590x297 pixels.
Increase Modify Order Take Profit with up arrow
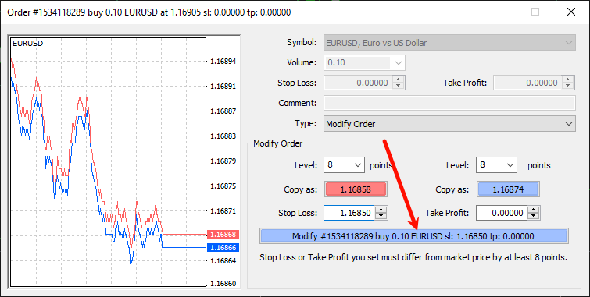point(534,210)
